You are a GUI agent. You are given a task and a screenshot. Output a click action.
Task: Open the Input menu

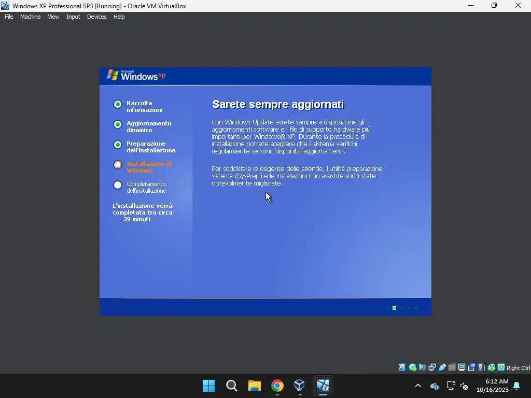coord(73,17)
